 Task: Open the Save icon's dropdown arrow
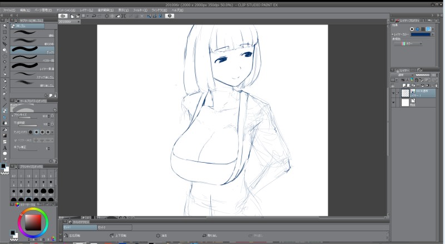pyautogui.click(x=87, y=16)
